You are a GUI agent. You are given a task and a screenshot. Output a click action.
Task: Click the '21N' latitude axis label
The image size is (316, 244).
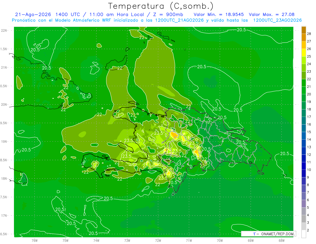[4, 67]
